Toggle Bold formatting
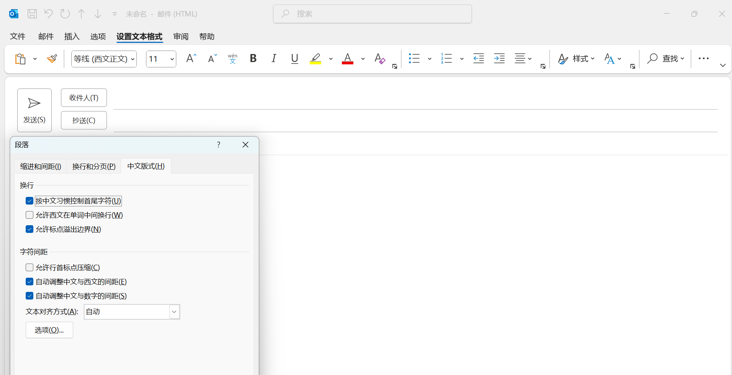732x375 pixels. pos(253,59)
